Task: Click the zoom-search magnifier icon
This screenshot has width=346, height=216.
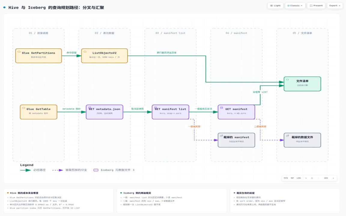Action: pyautogui.click(x=306, y=178)
